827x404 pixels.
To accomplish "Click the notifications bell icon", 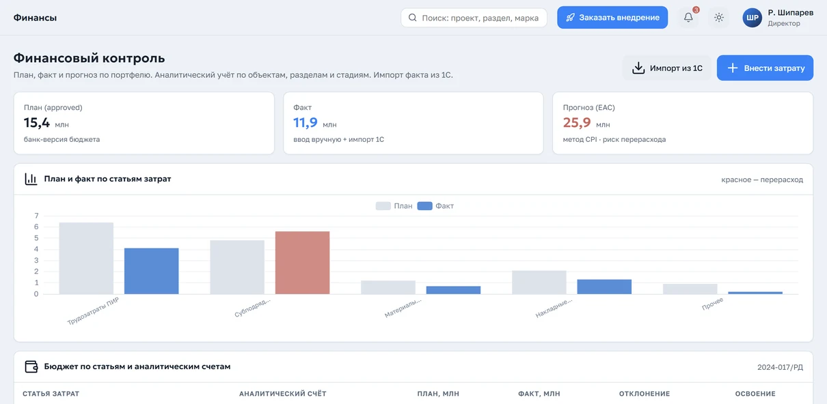I will pyautogui.click(x=688, y=18).
